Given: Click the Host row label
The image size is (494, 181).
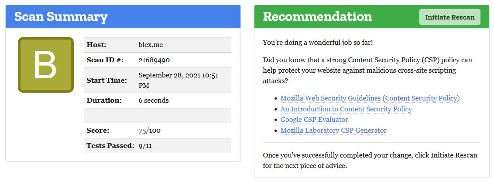Looking at the screenshot, I should coord(96,45).
